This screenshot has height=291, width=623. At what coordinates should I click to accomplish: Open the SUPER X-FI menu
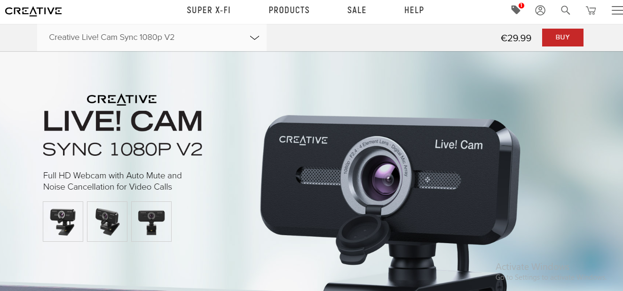click(209, 10)
